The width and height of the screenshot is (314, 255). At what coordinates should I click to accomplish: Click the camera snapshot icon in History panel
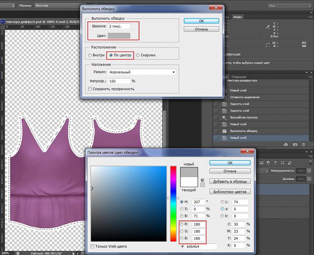tap(295, 144)
